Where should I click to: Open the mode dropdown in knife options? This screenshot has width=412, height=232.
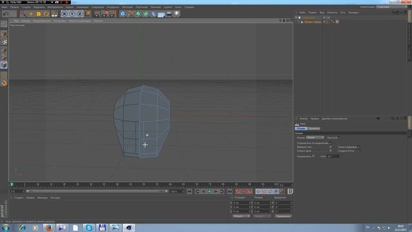click(x=315, y=137)
